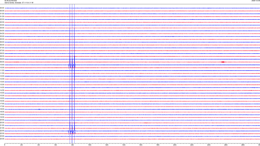Screen dimensions: 260x146
Task: Click the 20m axis label
Action: (x=175, y=145)
